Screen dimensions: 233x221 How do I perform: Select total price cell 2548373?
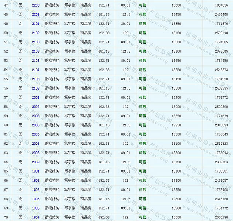coord(221,70)
